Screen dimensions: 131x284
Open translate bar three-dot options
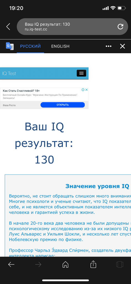click(x=109, y=46)
